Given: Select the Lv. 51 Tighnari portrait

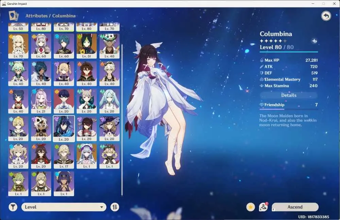Looking at the screenshot, I should point(86,46).
